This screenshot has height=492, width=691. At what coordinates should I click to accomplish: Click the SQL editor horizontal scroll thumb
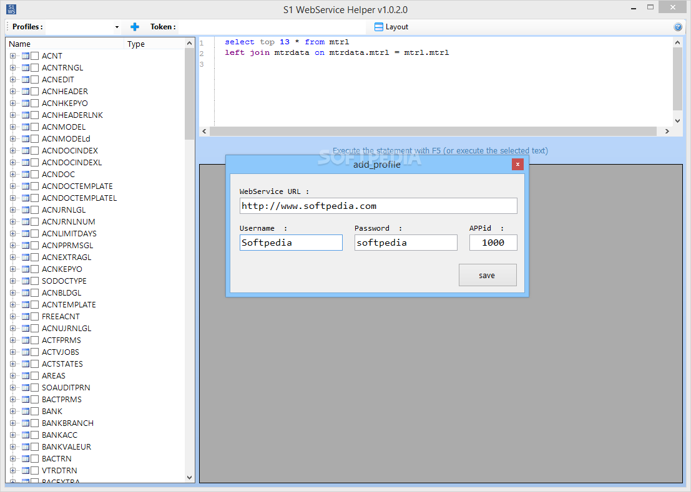tap(433, 131)
